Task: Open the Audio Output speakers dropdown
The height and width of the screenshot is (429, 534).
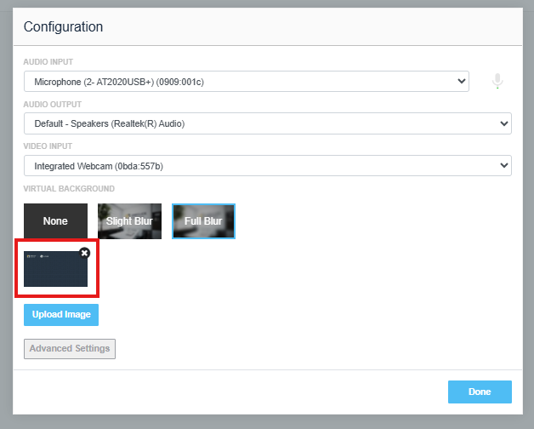Action: 268,123
